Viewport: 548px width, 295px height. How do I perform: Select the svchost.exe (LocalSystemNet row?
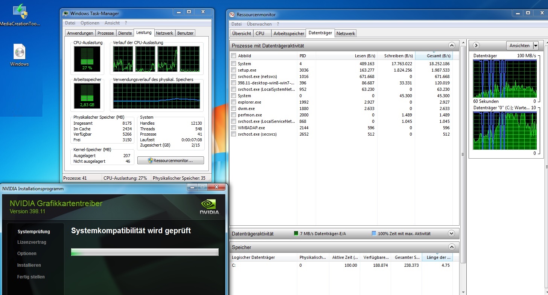341,89
